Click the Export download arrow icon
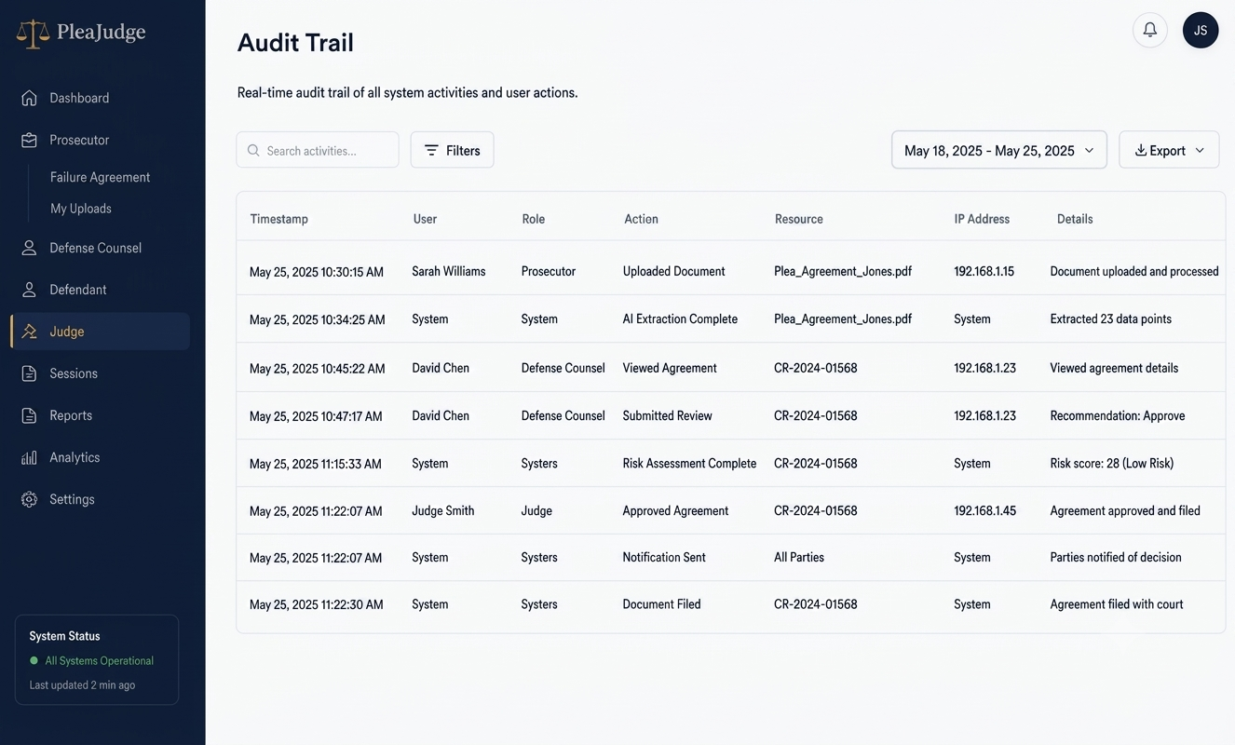1235x745 pixels. [x=1140, y=150]
